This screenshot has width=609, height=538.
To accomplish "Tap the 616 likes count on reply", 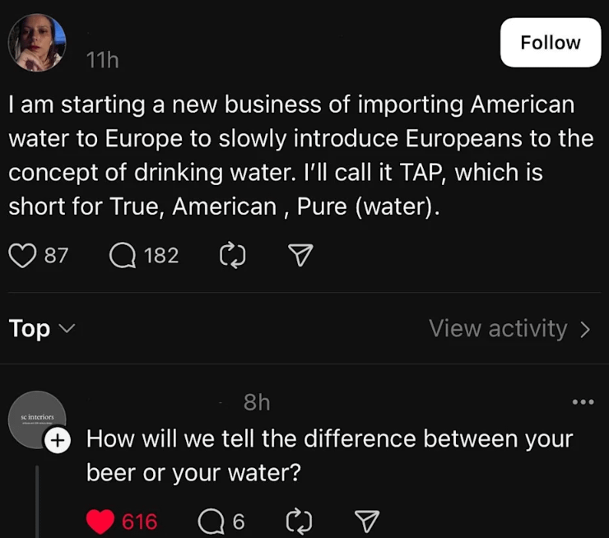I will coord(139,522).
